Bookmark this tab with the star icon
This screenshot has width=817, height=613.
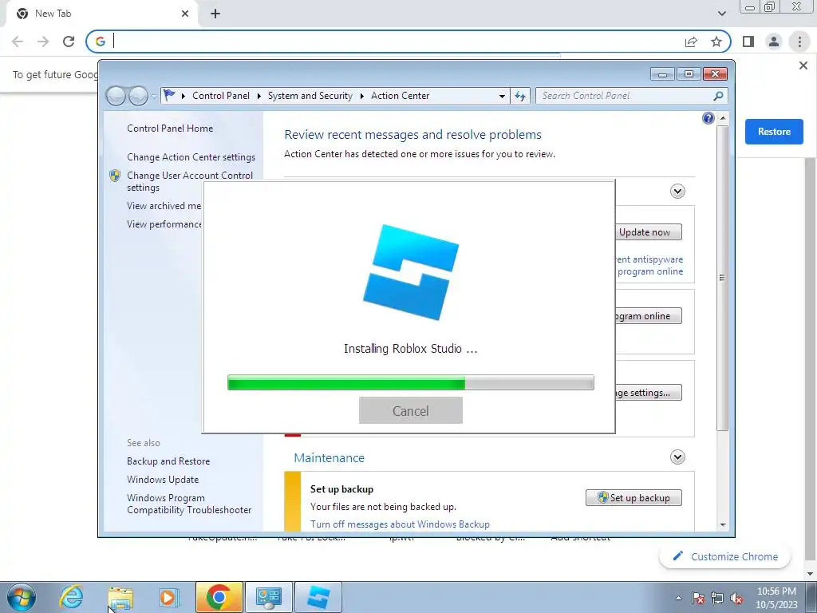pos(716,42)
